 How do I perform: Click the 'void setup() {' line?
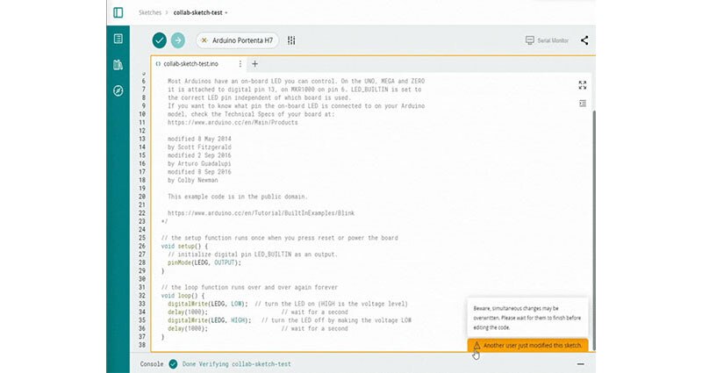(x=184, y=246)
